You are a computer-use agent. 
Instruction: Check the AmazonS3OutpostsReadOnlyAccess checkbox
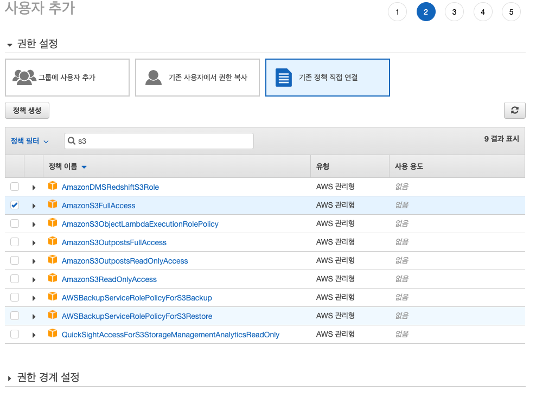tap(15, 260)
